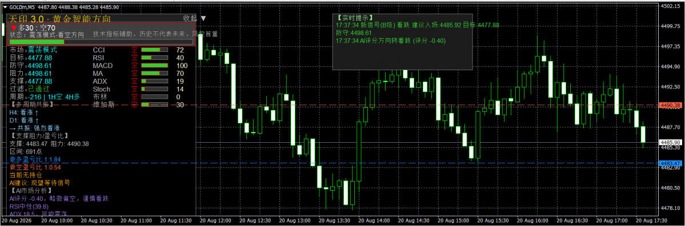Click the red 空 marker in the Stoch row
Viewport: 685px width, 226px height.
[x=135, y=90]
